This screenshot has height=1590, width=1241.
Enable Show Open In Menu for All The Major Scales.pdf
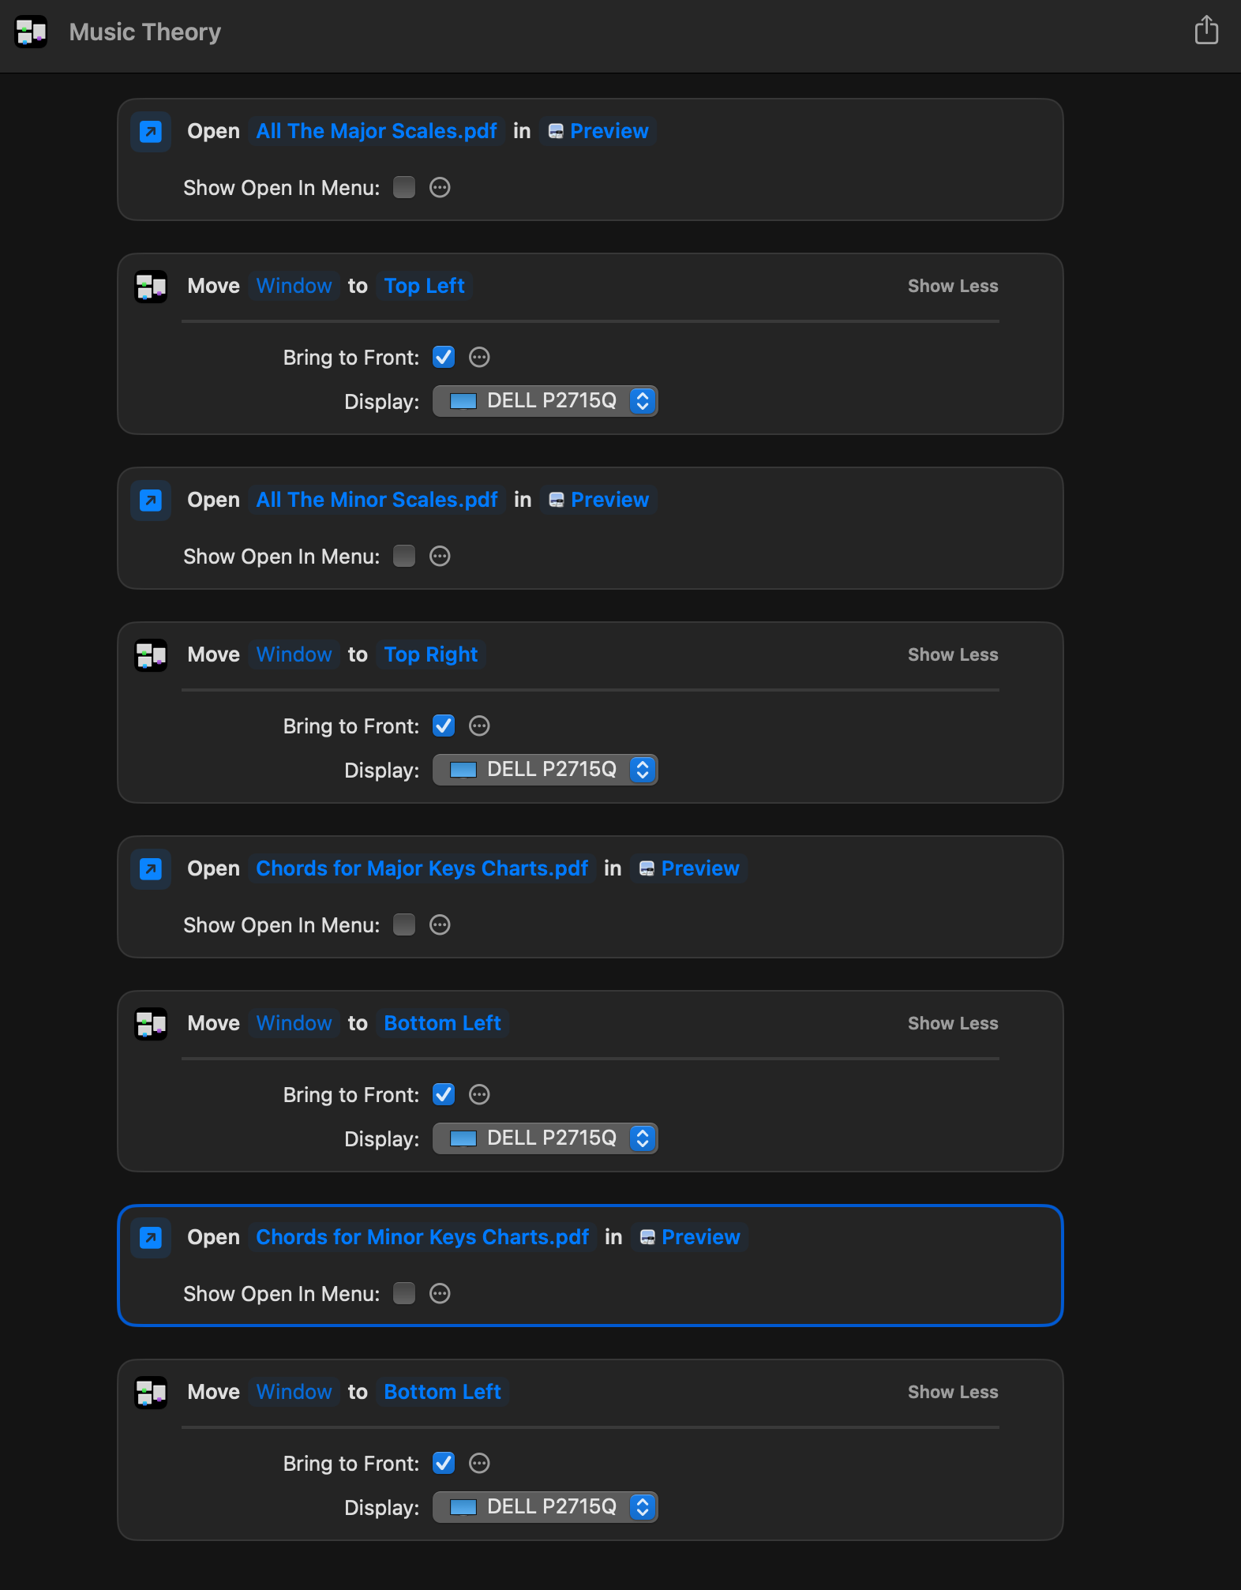pyautogui.click(x=404, y=187)
